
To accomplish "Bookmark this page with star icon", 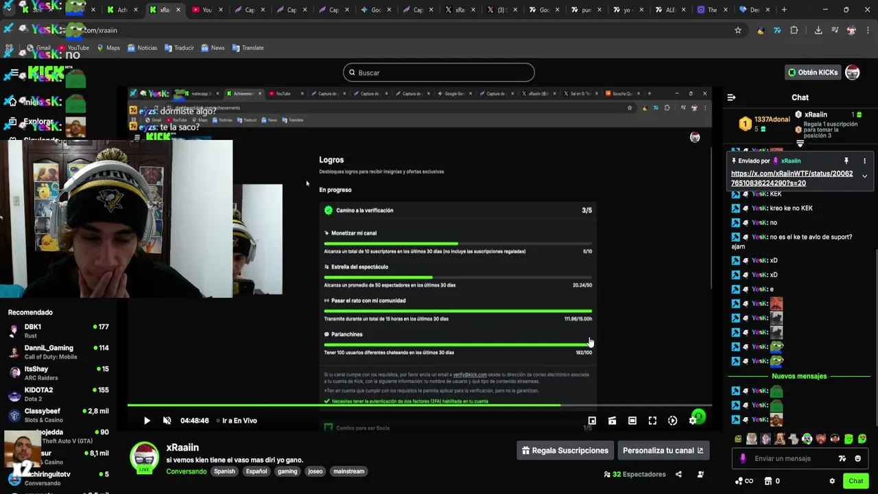I will tap(738, 30).
